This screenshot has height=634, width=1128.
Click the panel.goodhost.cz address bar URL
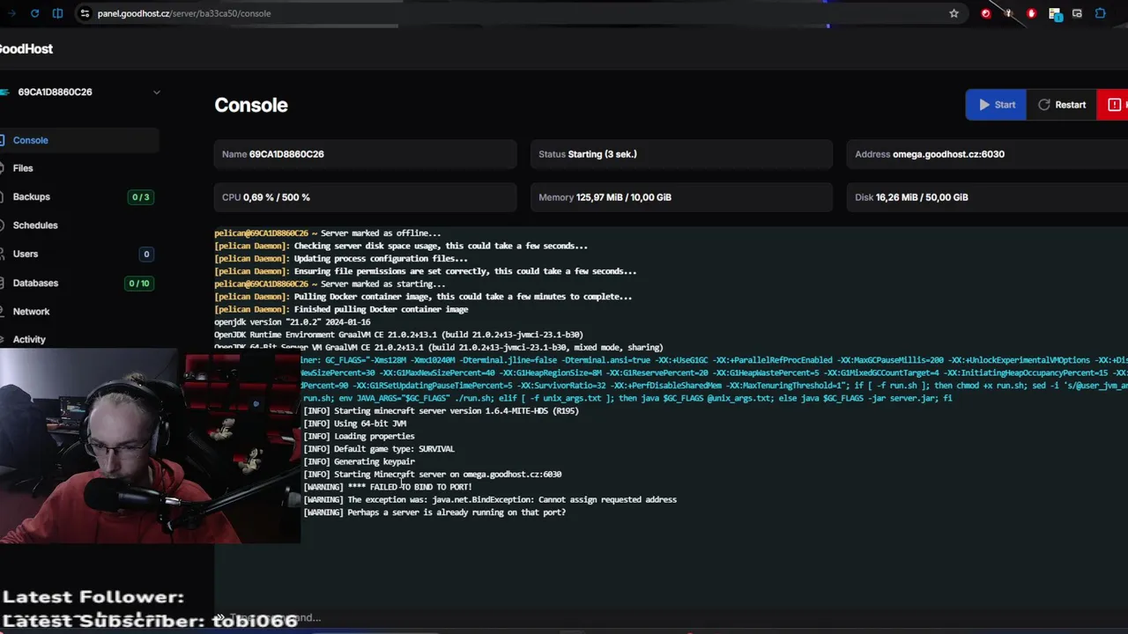tap(184, 13)
